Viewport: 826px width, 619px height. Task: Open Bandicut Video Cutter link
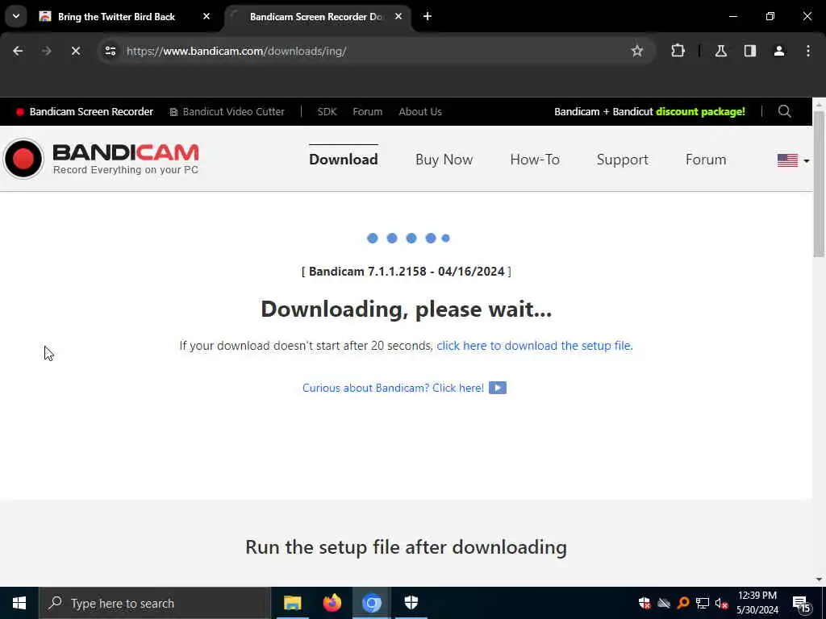(x=227, y=111)
